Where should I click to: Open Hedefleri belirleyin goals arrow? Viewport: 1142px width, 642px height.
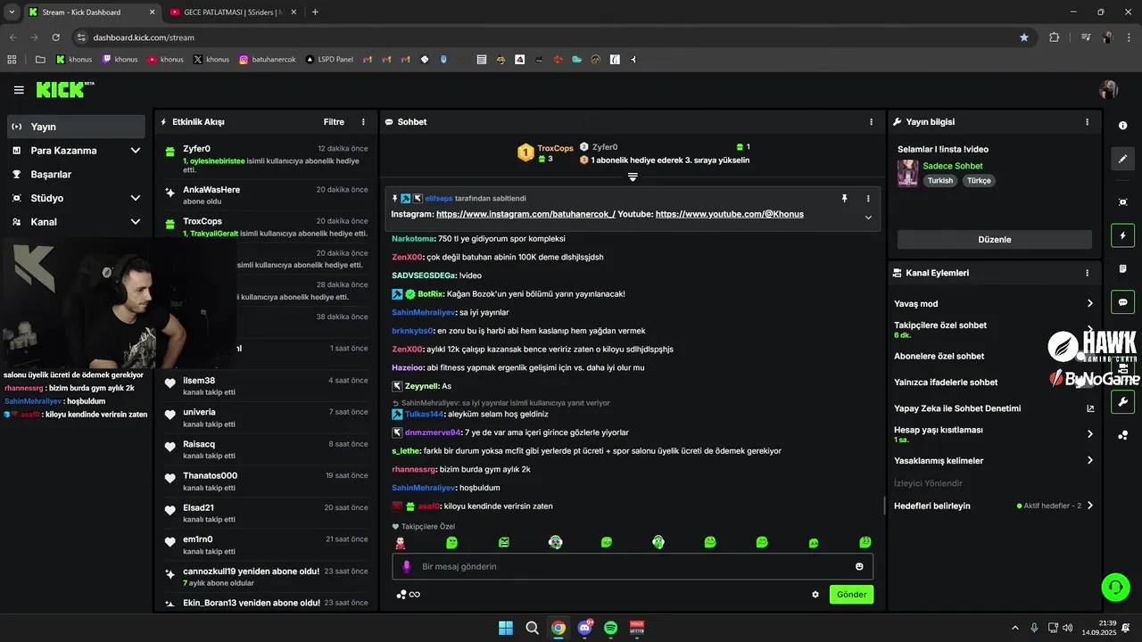1089,506
